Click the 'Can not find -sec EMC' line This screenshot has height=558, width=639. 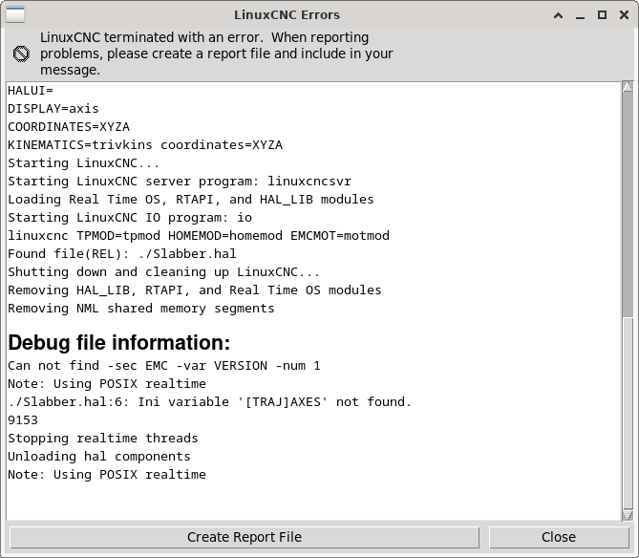pyautogui.click(x=164, y=366)
